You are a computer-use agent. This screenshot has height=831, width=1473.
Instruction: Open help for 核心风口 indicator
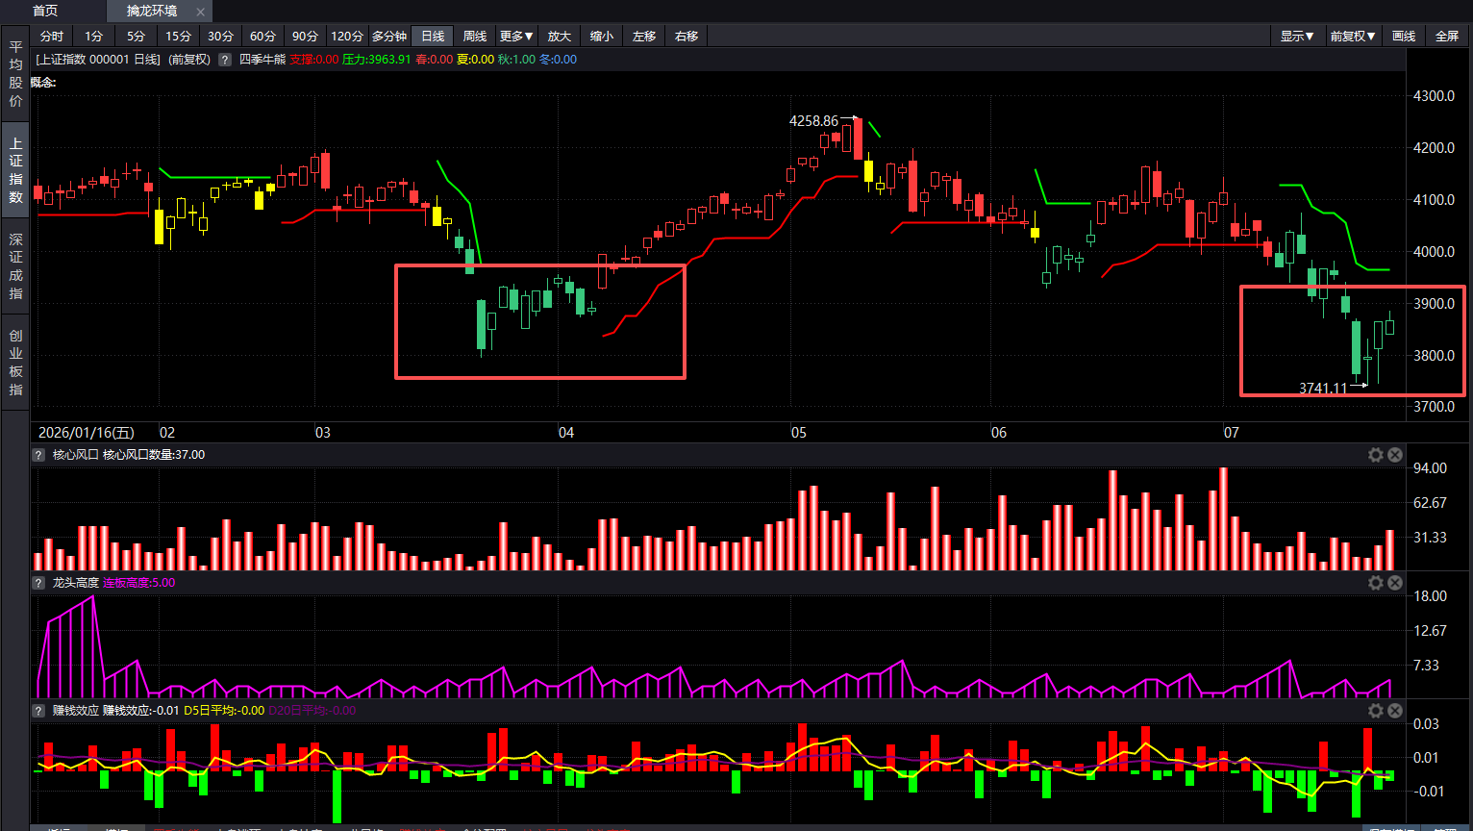39,455
